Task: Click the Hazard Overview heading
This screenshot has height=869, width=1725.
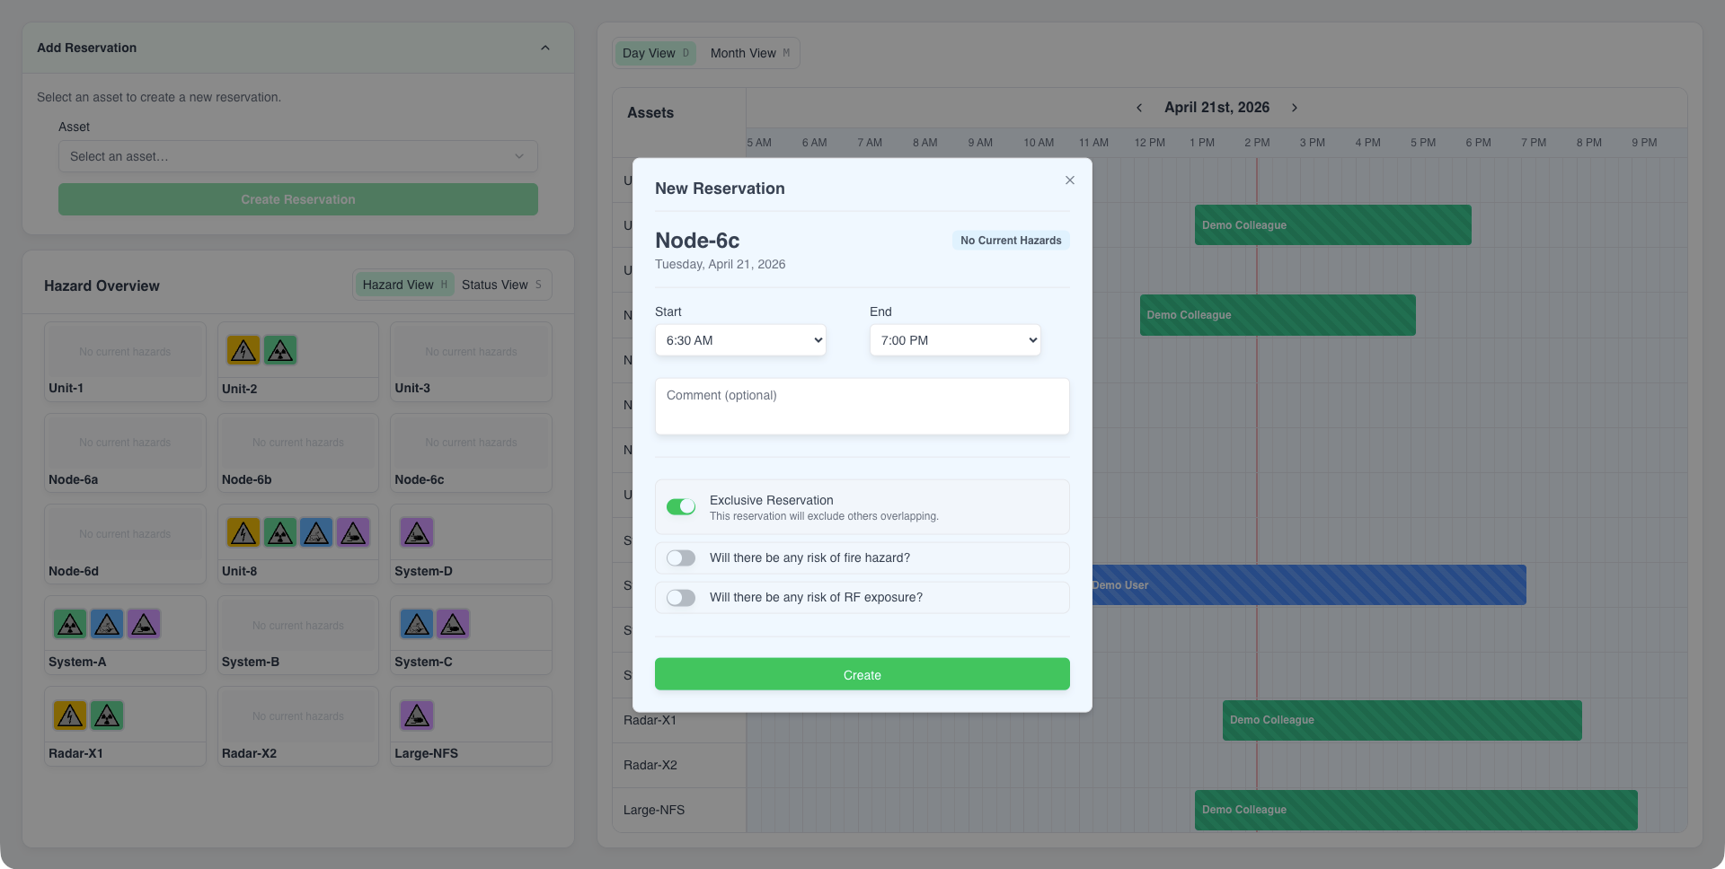Action: click(102, 285)
